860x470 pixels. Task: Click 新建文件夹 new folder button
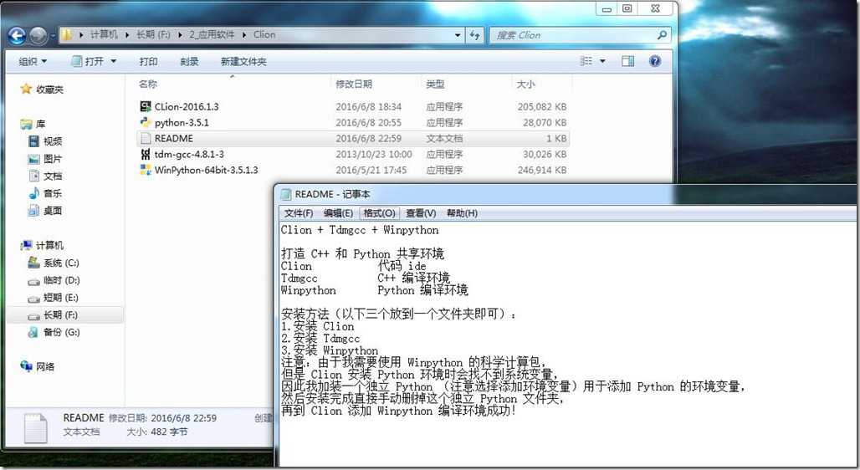coord(243,61)
